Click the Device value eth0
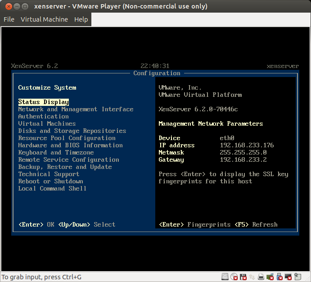The width and height of the screenshot is (311, 282). pos(227,138)
